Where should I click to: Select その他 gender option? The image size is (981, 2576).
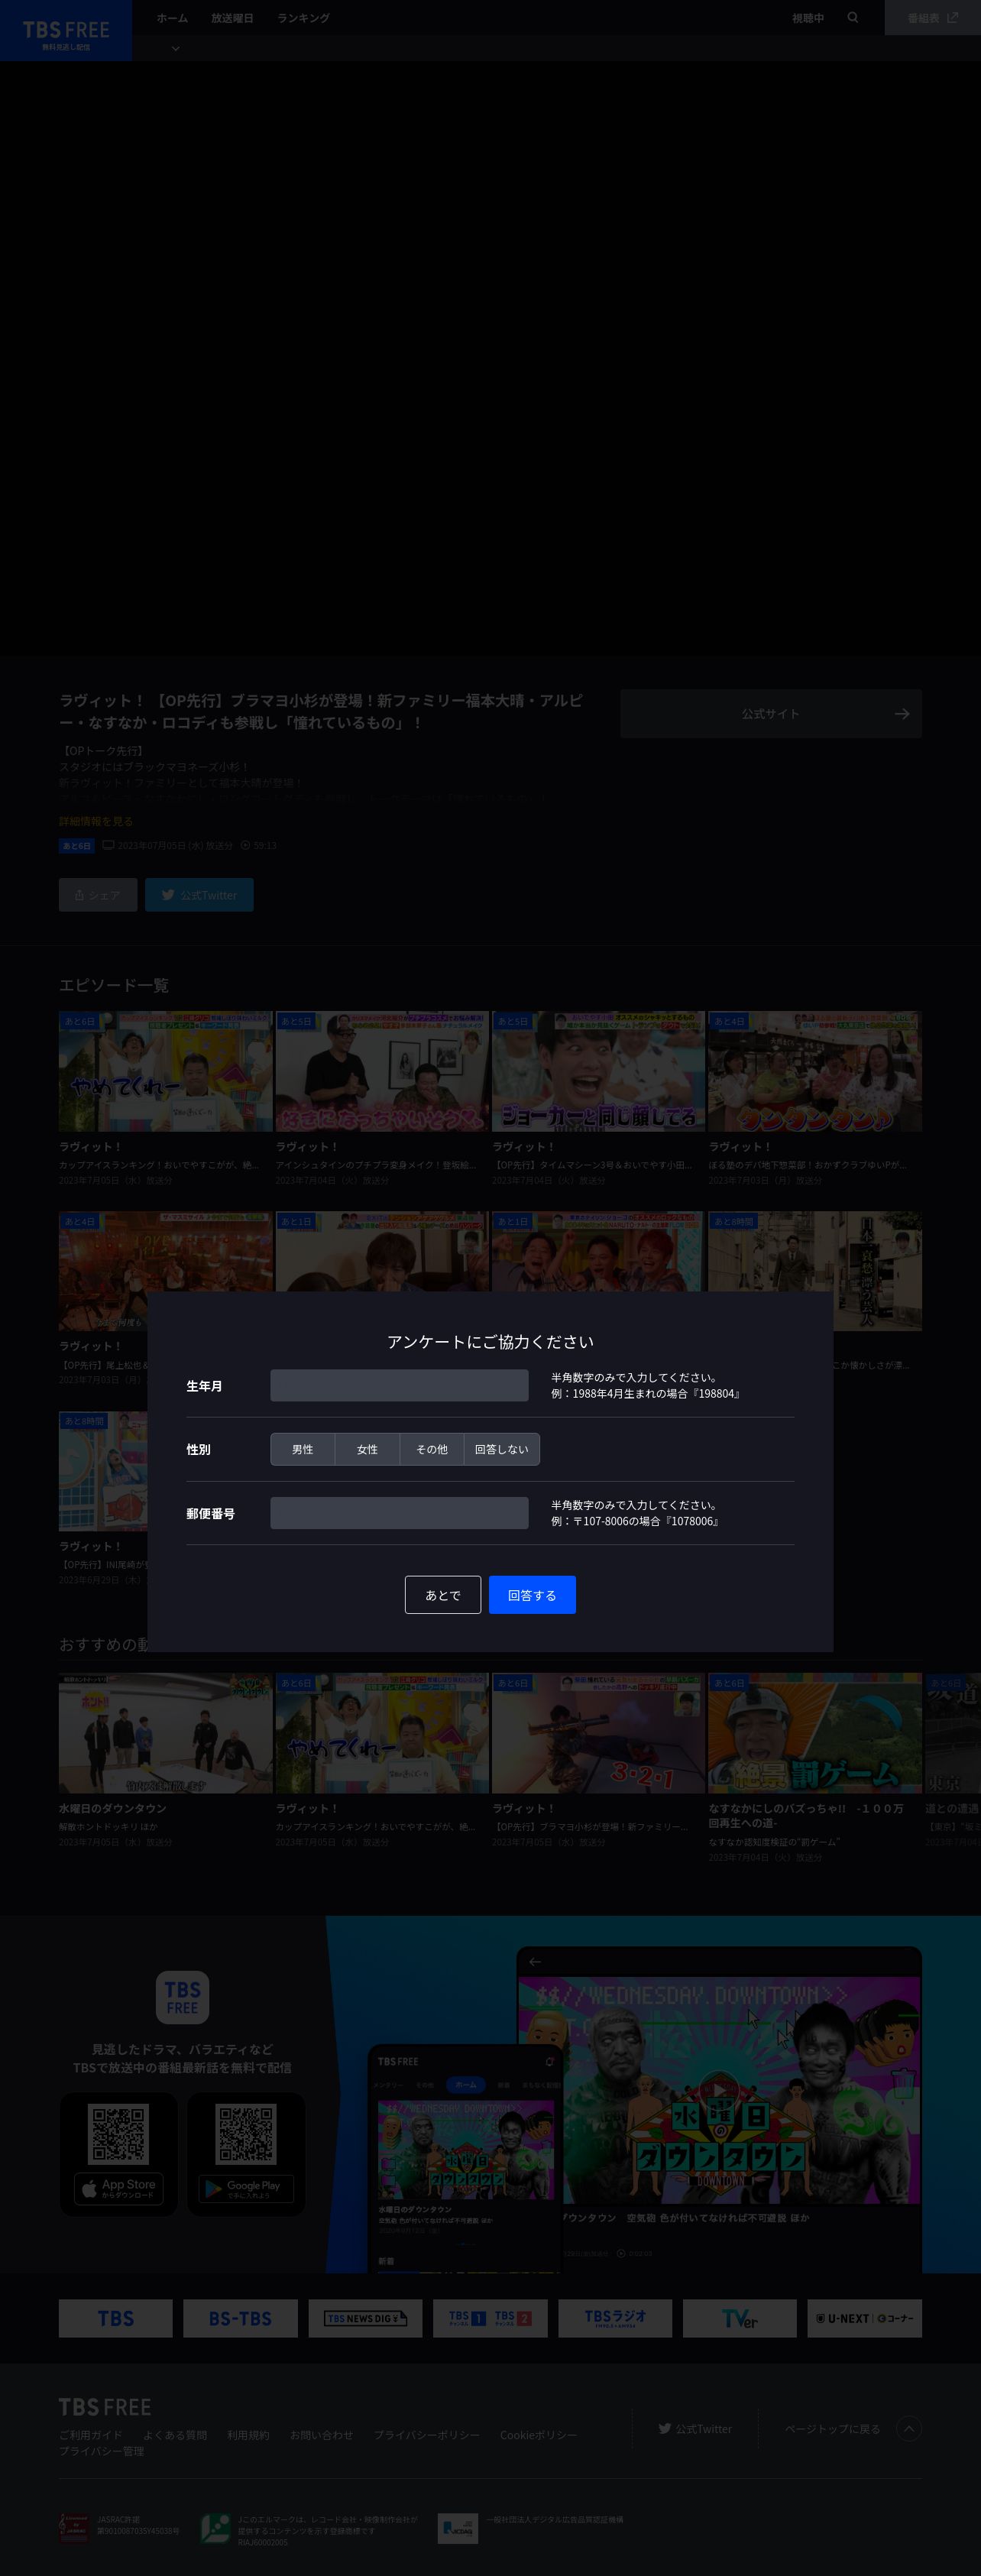(432, 1449)
